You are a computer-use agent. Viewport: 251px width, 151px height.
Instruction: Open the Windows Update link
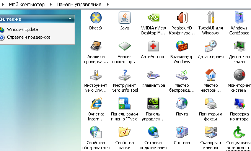tap(23, 29)
